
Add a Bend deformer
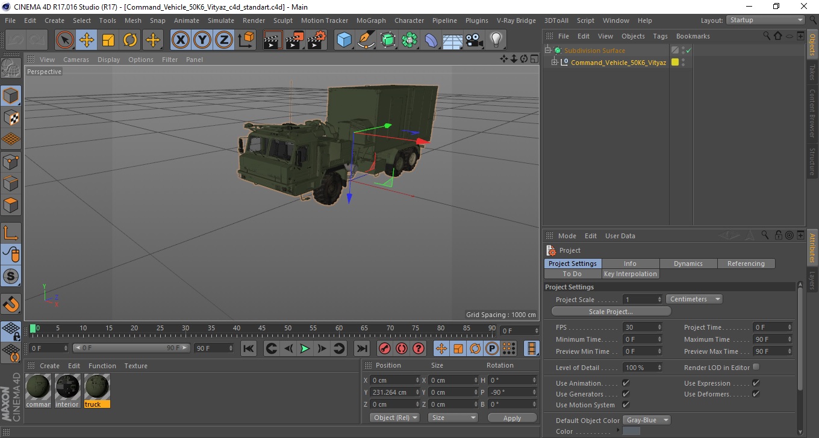click(x=431, y=40)
